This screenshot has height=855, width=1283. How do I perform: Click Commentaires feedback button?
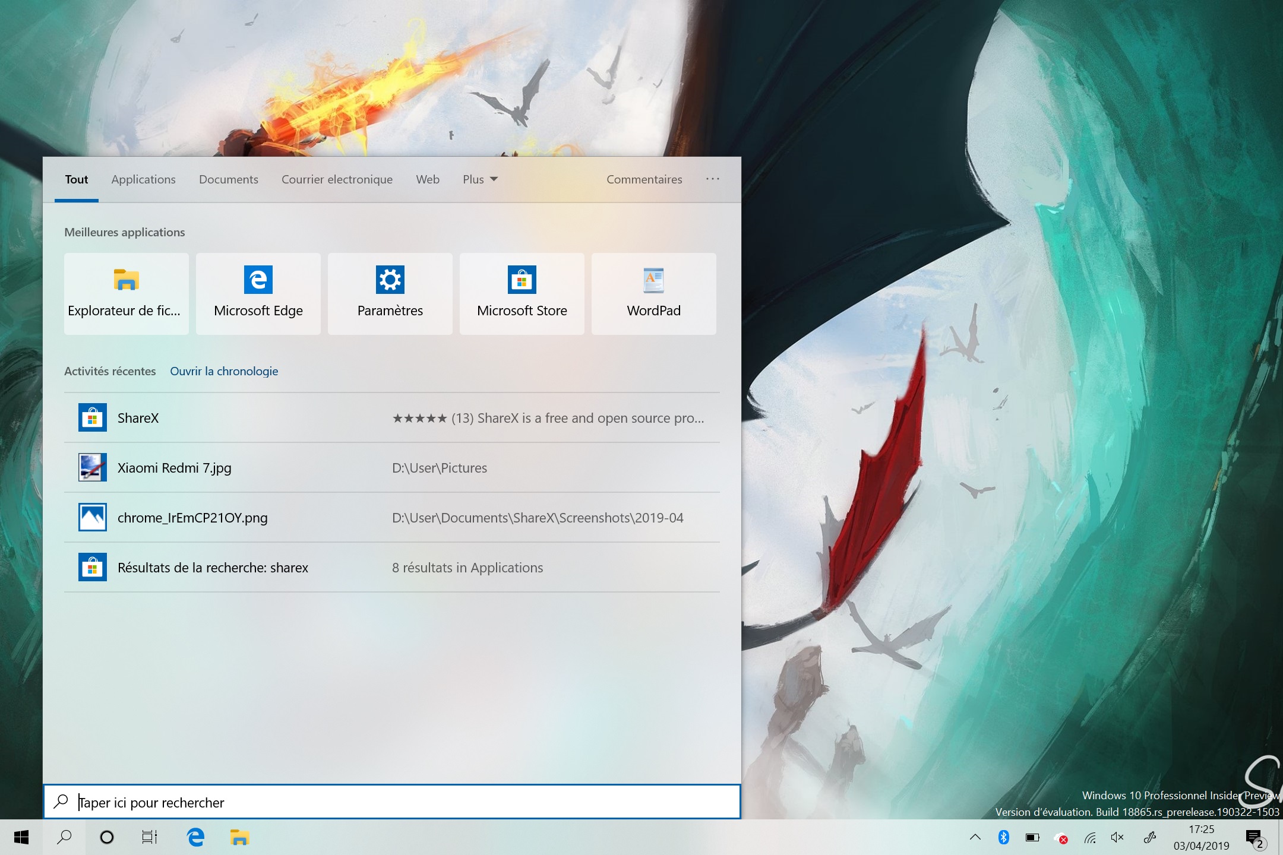644,179
